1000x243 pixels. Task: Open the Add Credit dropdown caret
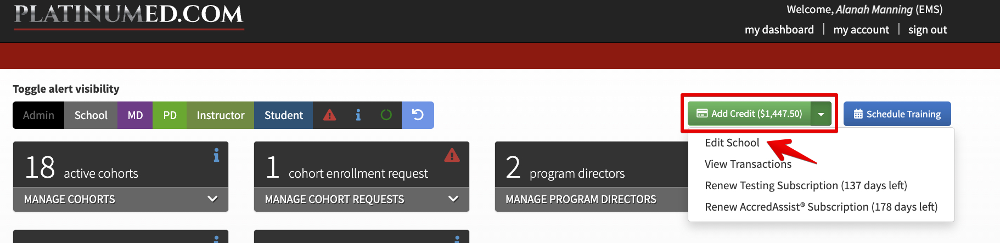pyautogui.click(x=821, y=114)
